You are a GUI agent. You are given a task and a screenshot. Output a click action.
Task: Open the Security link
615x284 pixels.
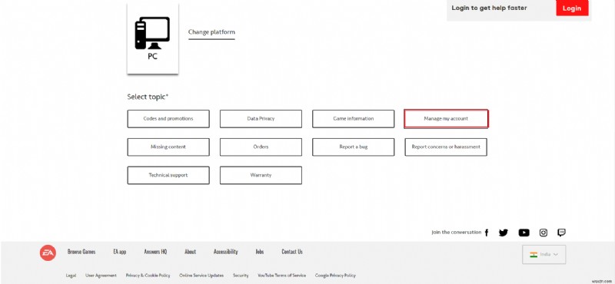click(241, 276)
